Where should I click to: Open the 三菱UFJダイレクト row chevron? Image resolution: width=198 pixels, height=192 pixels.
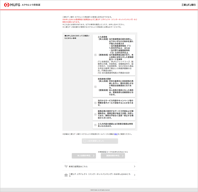pos(135,175)
